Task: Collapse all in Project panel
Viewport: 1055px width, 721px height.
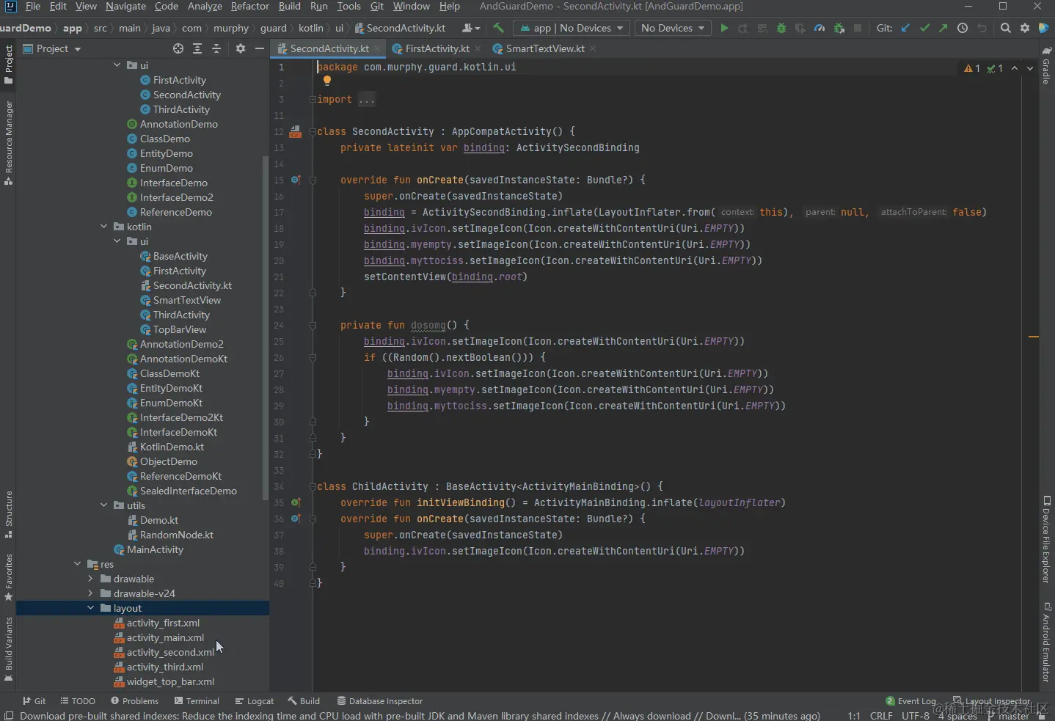Action: coord(216,48)
